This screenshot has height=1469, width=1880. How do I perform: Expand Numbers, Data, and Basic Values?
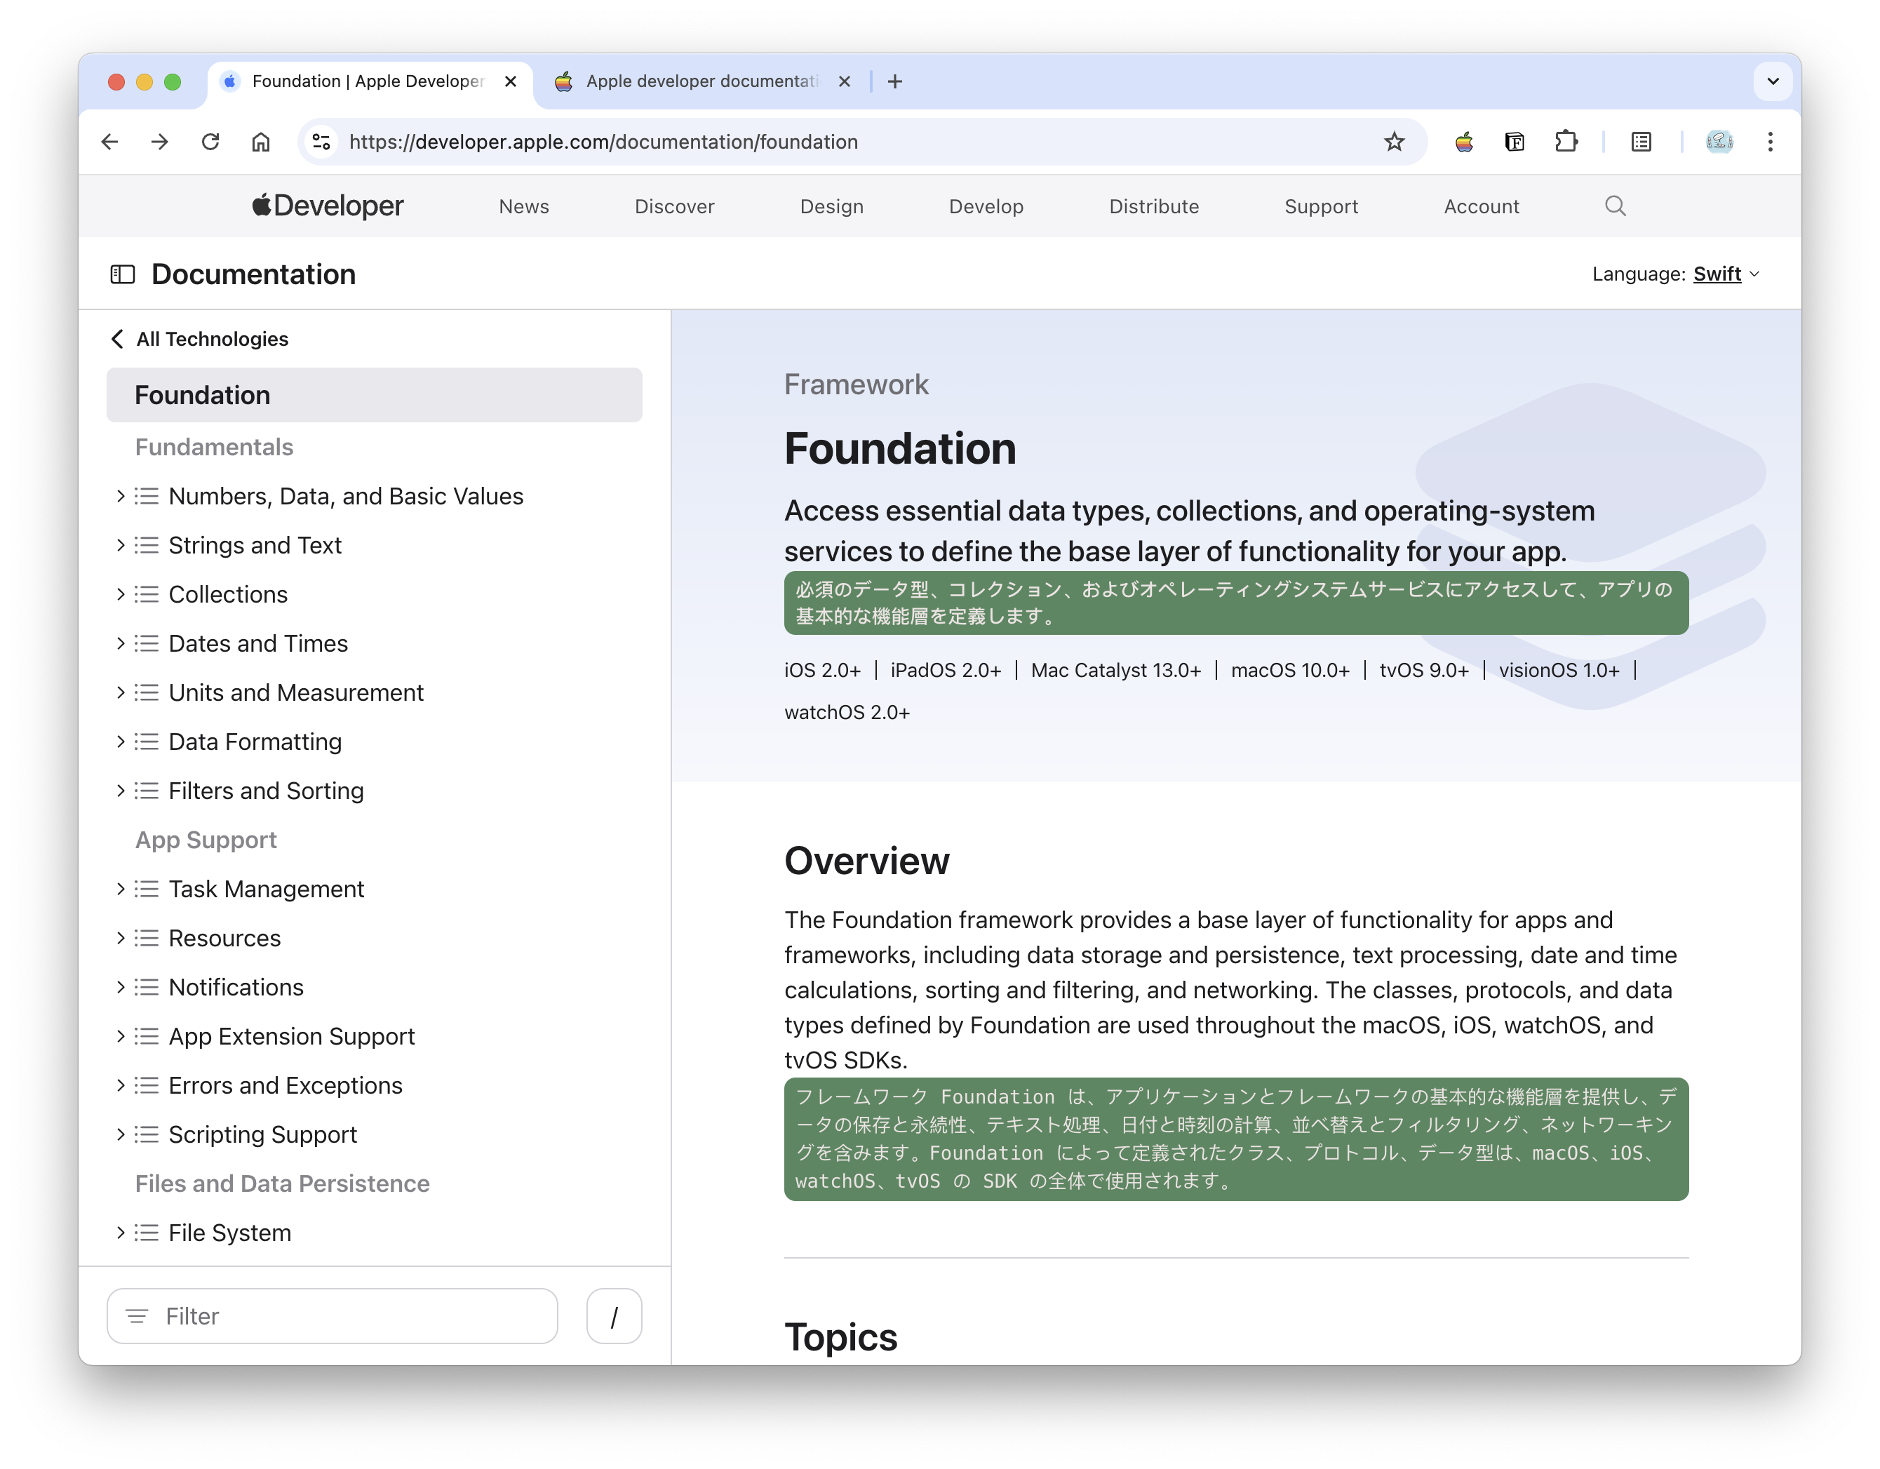(x=121, y=496)
